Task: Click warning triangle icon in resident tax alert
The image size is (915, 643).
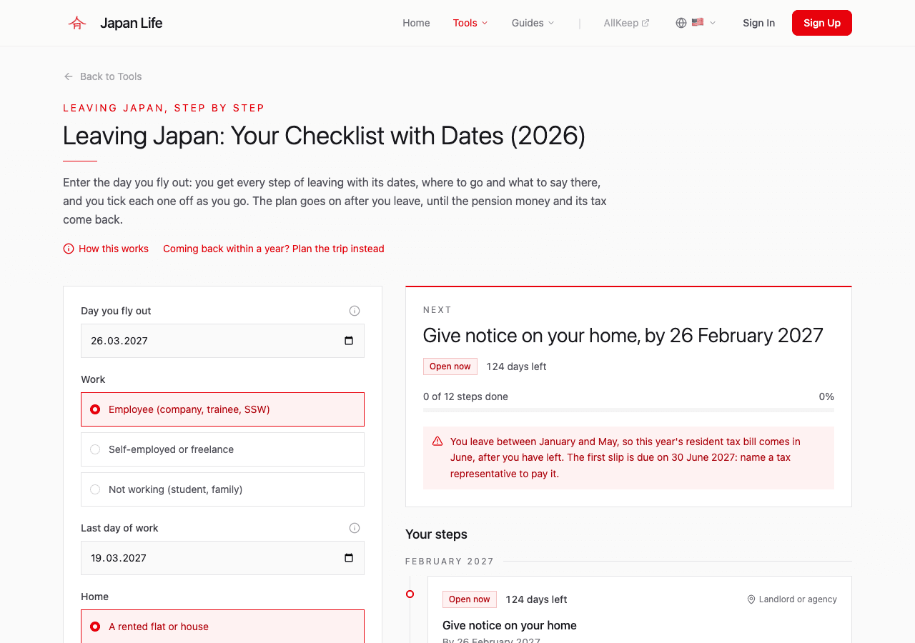Action: tap(437, 442)
